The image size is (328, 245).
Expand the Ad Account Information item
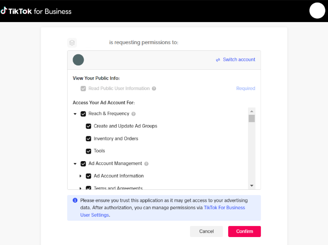tap(80, 176)
